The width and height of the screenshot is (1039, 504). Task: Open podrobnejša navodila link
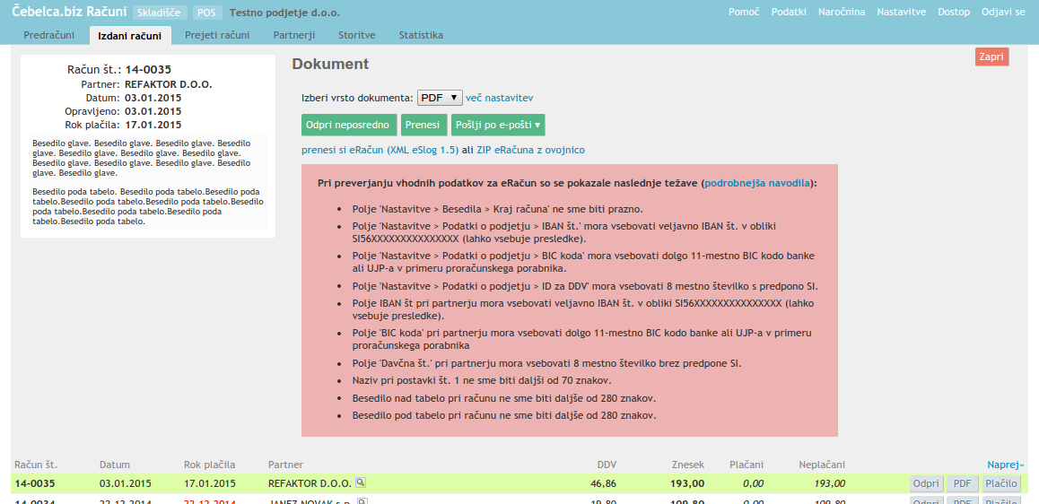tap(757, 183)
